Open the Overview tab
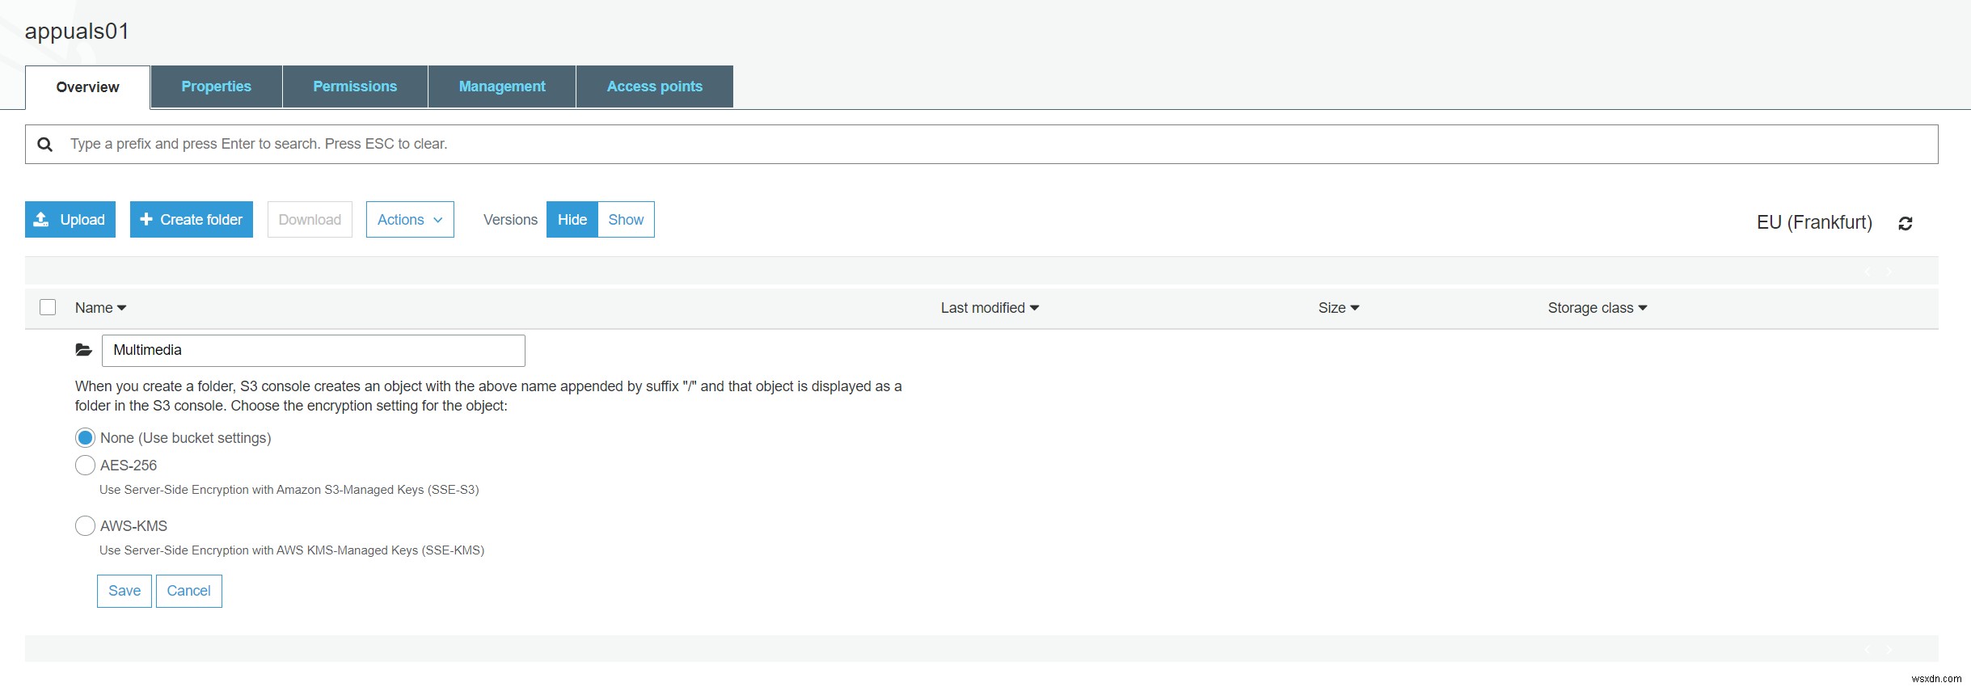The width and height of the screenshot is (1971, 687). click(x=87, y=87)
